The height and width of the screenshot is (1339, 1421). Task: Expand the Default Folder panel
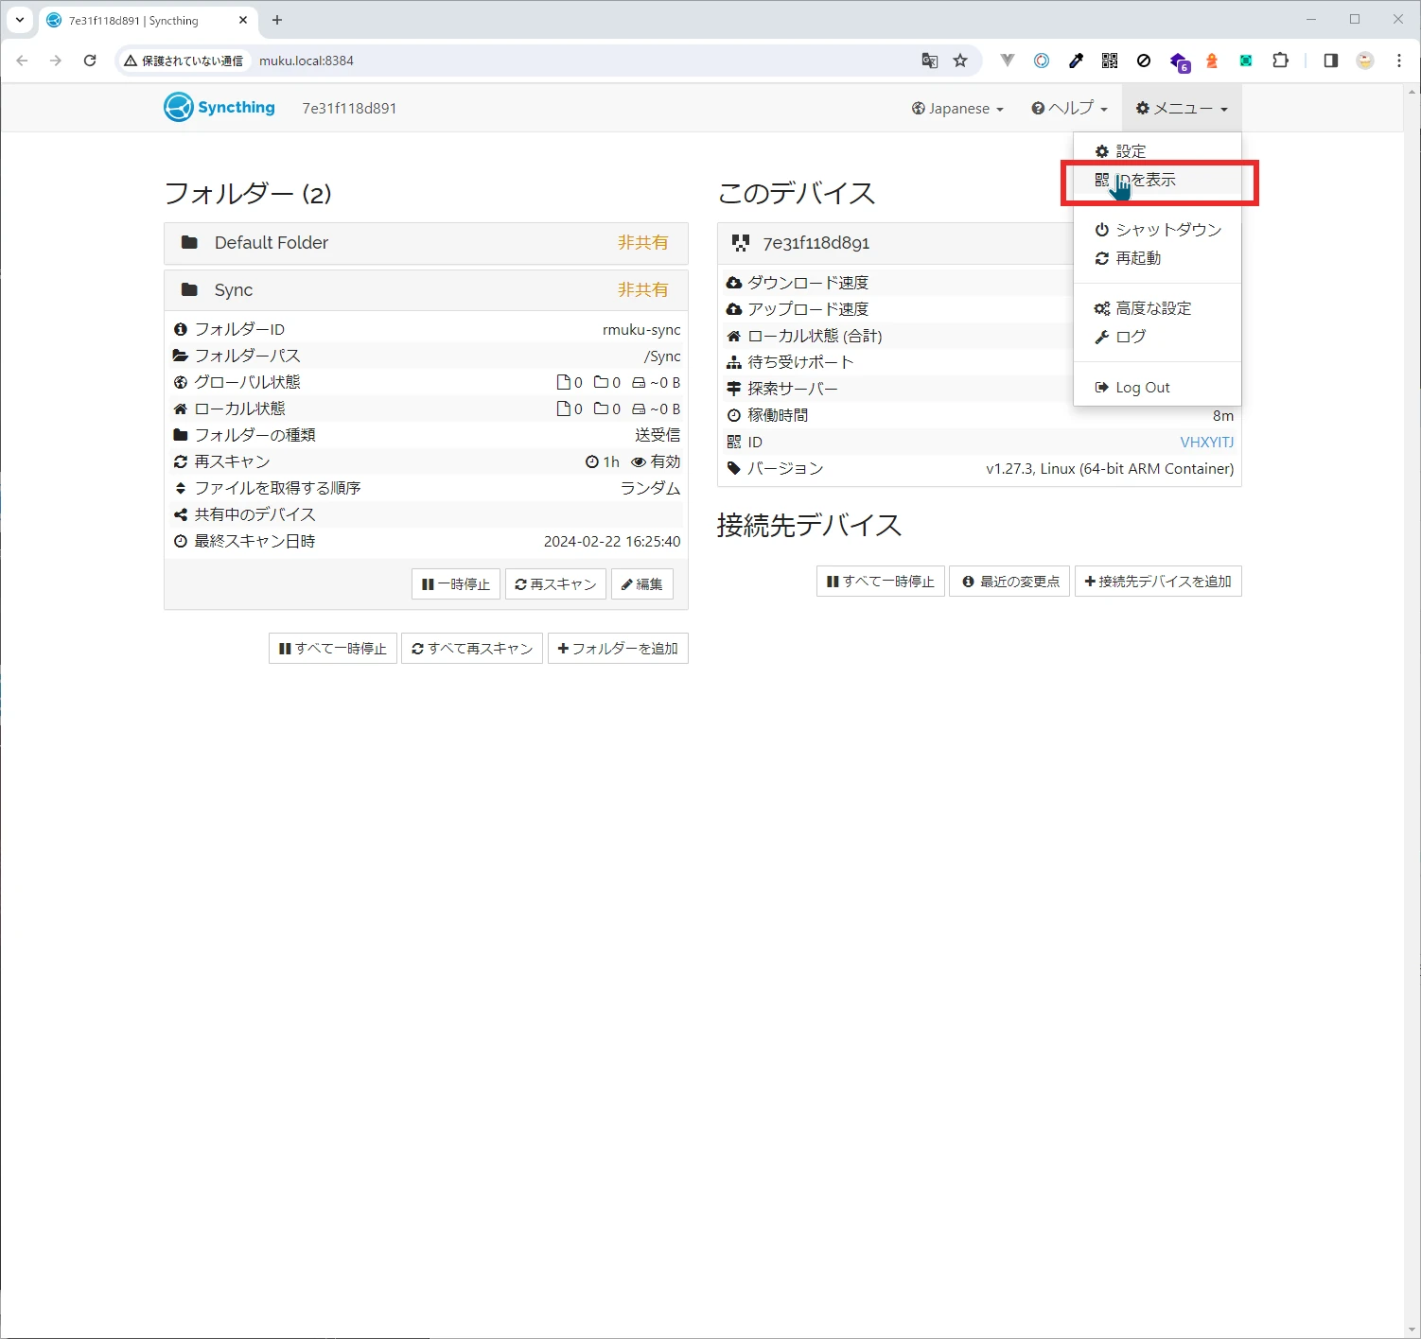click(426, 243)
